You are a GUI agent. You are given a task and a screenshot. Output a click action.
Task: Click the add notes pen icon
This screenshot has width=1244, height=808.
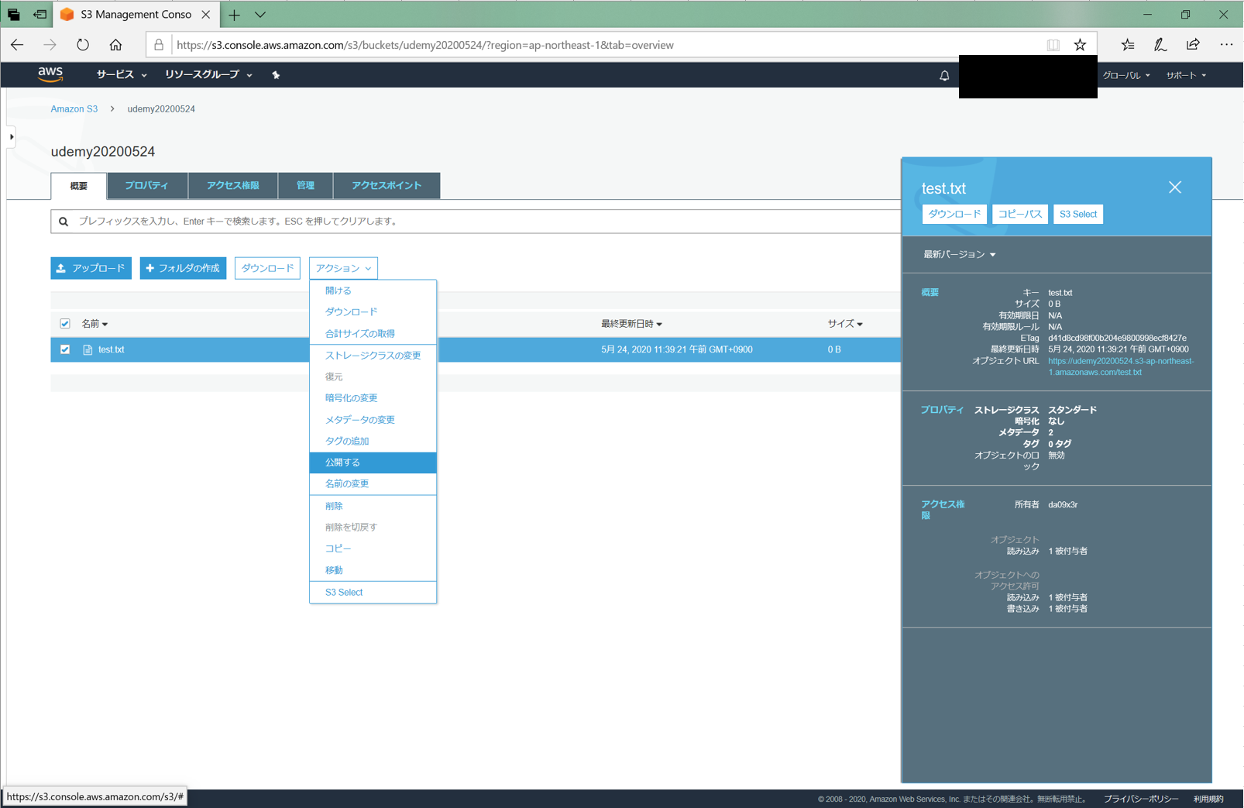[1160, 45]
